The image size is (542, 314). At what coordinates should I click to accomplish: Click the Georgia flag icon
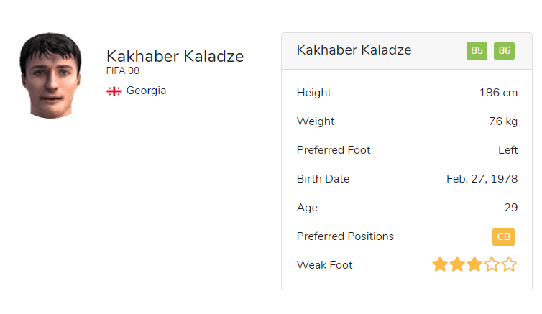pyautogui.click(x=114, y=91)
